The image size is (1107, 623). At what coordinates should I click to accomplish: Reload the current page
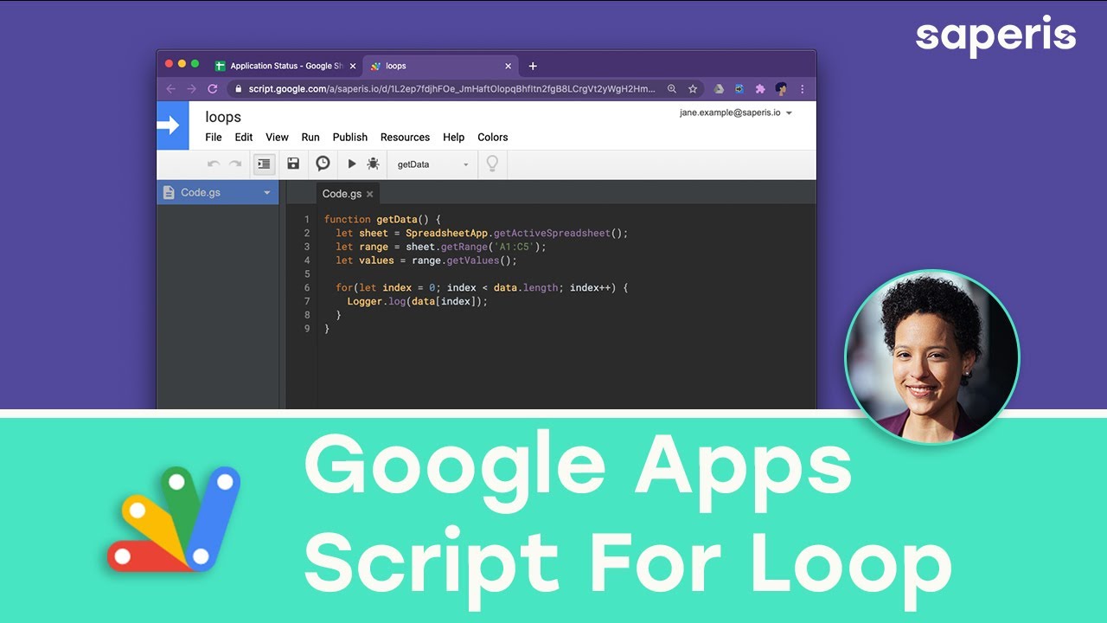[213, 88]
